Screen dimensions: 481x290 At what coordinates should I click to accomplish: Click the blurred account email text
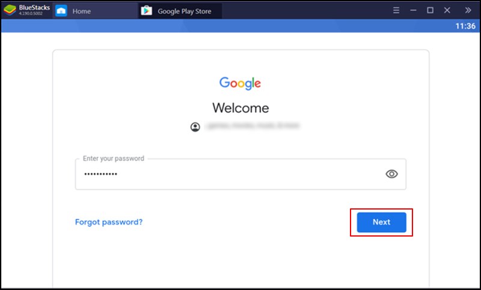(253, 127)
